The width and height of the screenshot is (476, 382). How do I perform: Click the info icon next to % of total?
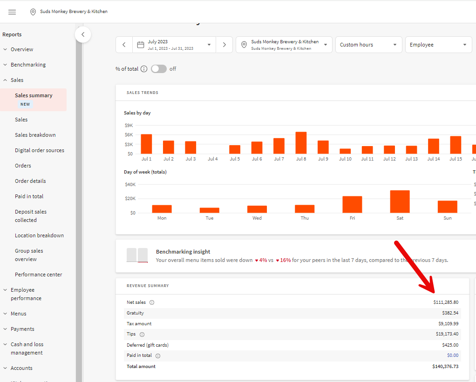pos(144,69)
